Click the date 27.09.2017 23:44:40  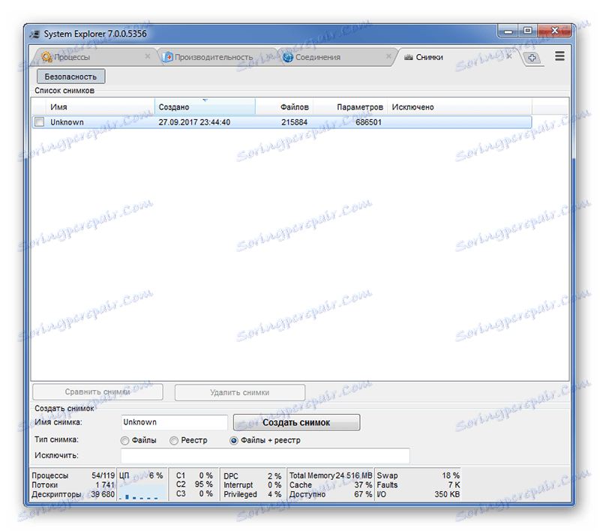(194, 122)
